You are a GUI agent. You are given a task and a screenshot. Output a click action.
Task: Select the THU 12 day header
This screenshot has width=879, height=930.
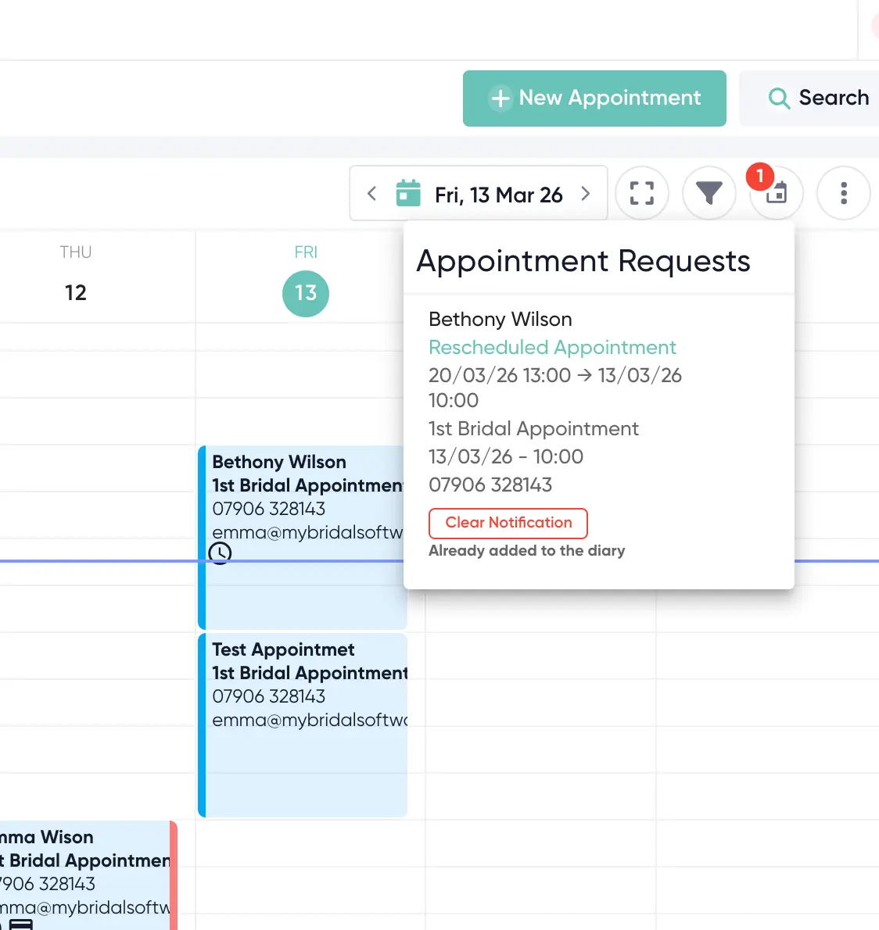click(76, 275)
